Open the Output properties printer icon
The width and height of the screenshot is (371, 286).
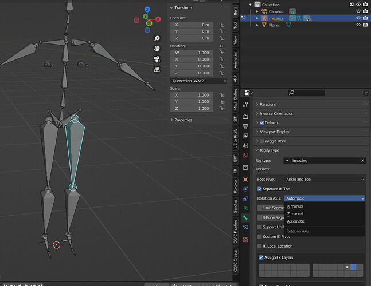tap(245, 126)
